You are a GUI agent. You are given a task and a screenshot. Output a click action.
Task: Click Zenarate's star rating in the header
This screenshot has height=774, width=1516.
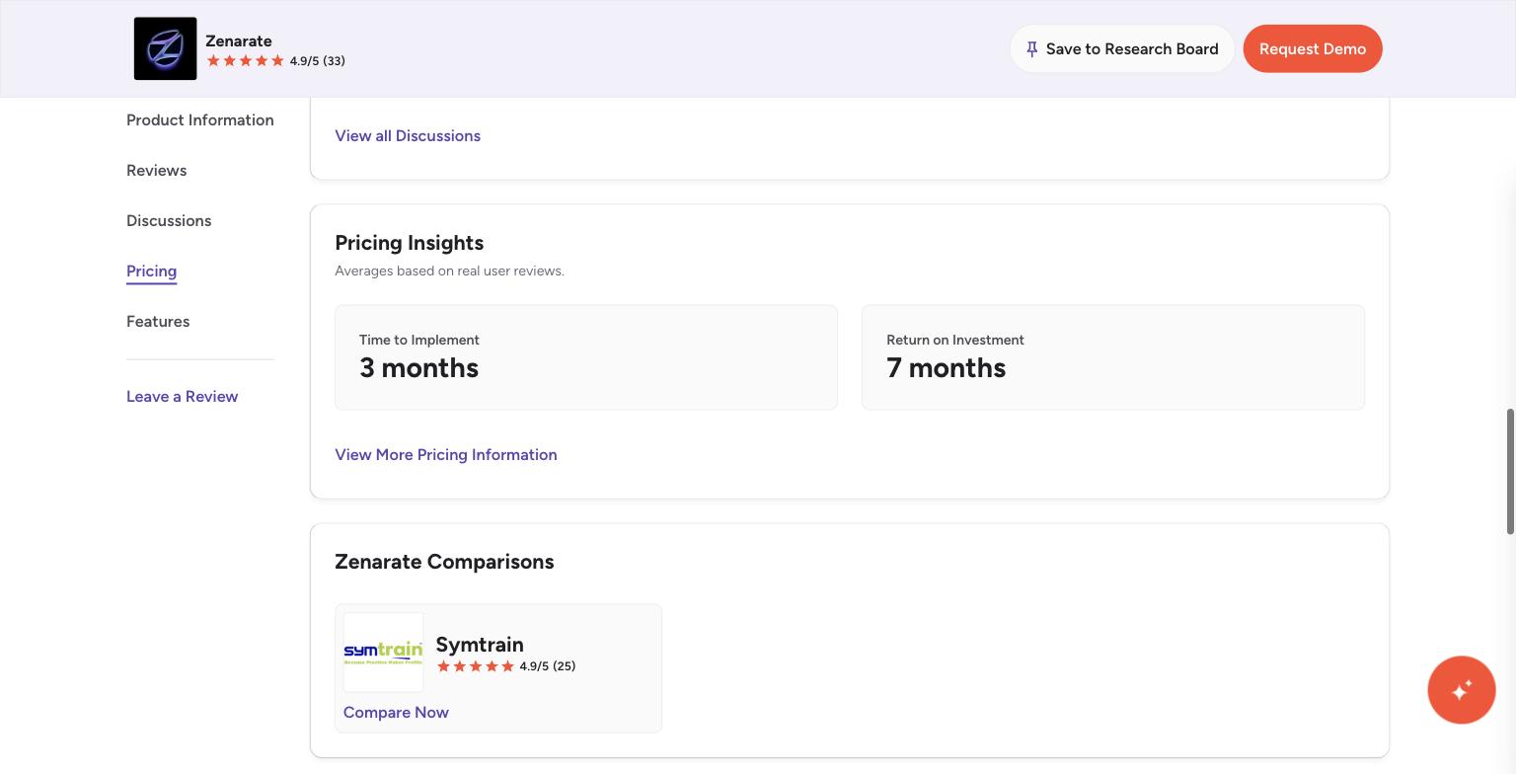(245, 61)
